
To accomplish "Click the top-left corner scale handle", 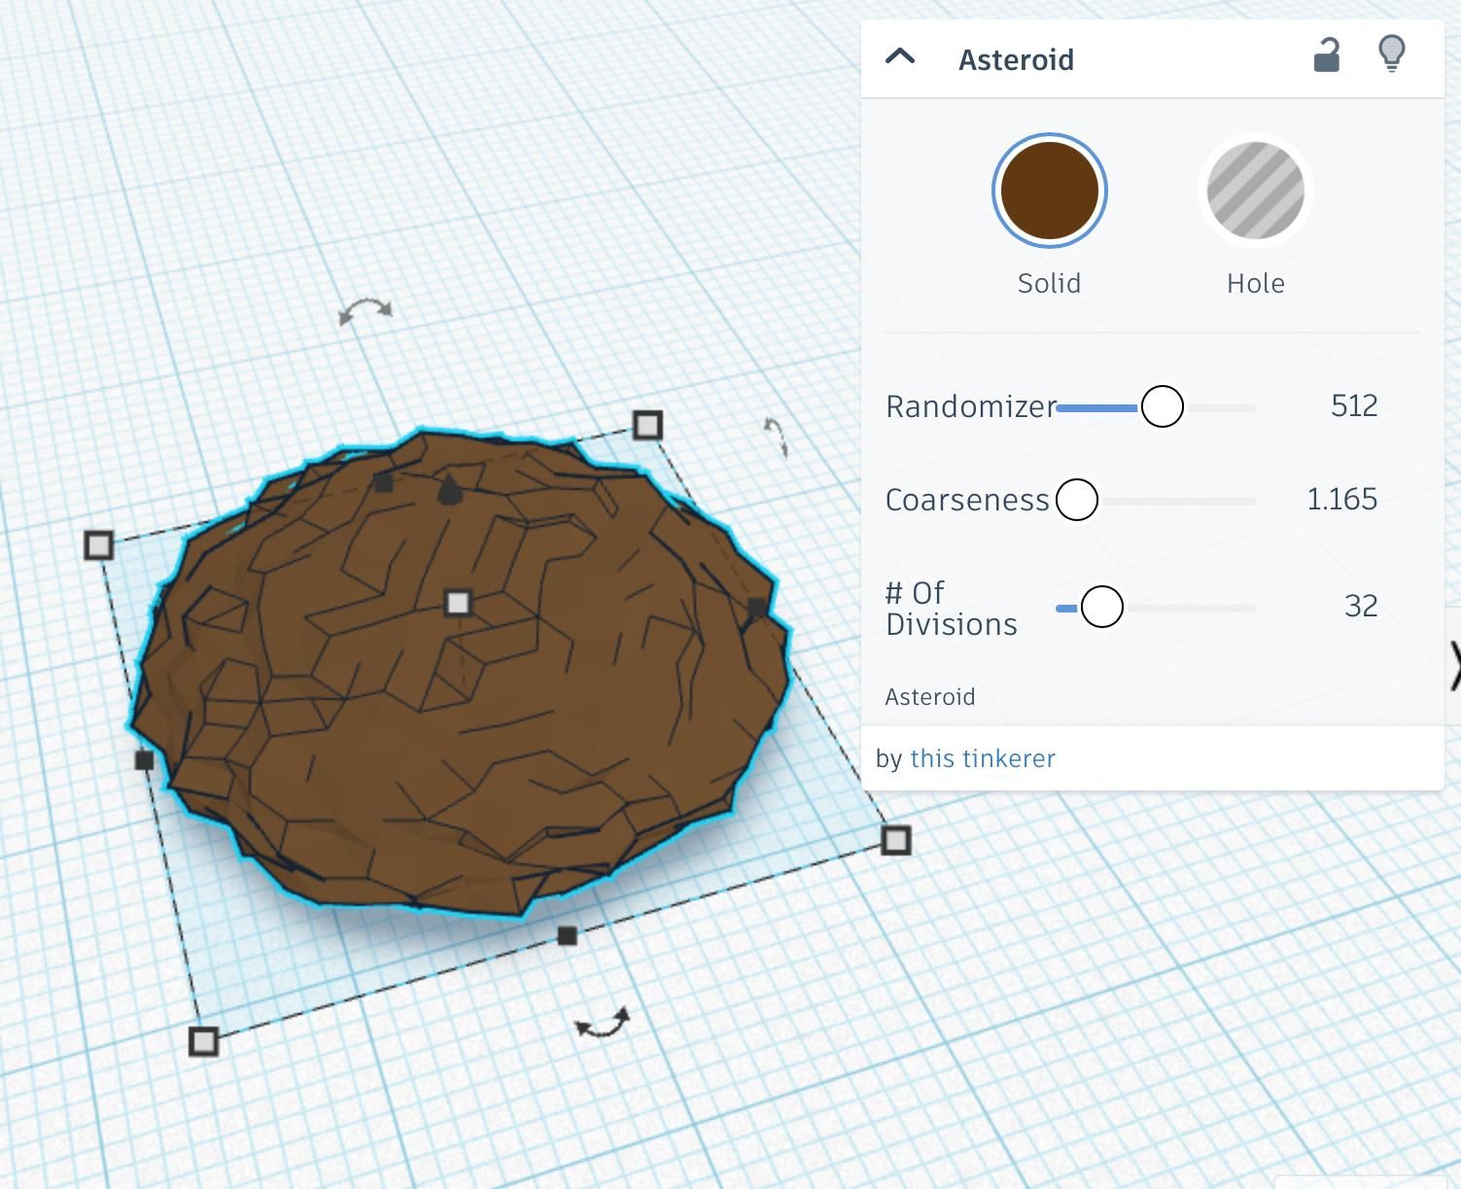I will pos(98,545).
